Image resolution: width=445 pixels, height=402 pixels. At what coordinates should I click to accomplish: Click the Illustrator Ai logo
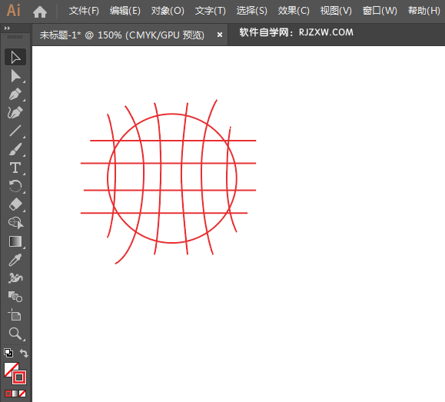point(13,11)
